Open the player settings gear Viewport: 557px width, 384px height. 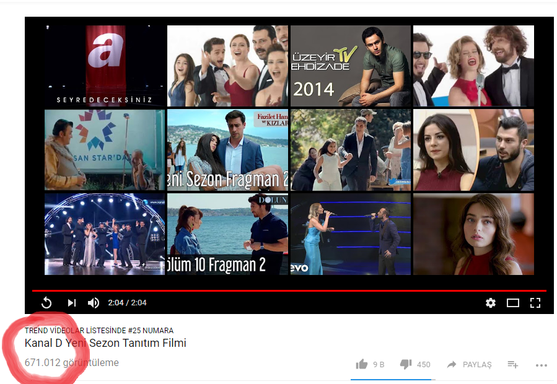[x=491, y=303]
